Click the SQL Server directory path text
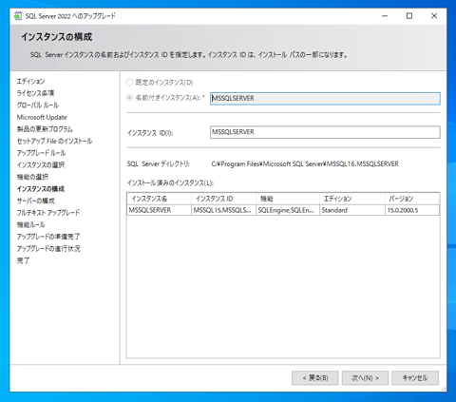Image resolution: width=456 pixels, height=402 pixels. pos(305,164)
